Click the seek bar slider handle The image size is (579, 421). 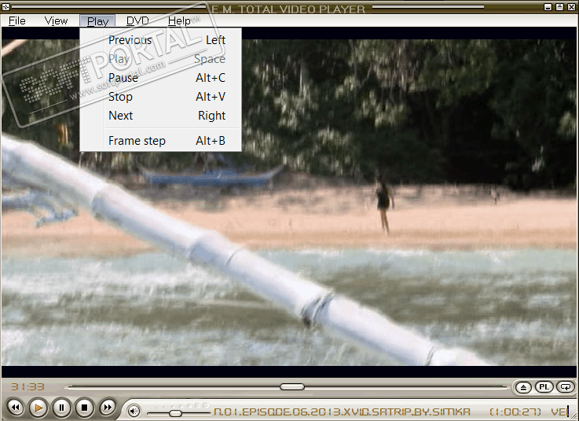[292, 386]
